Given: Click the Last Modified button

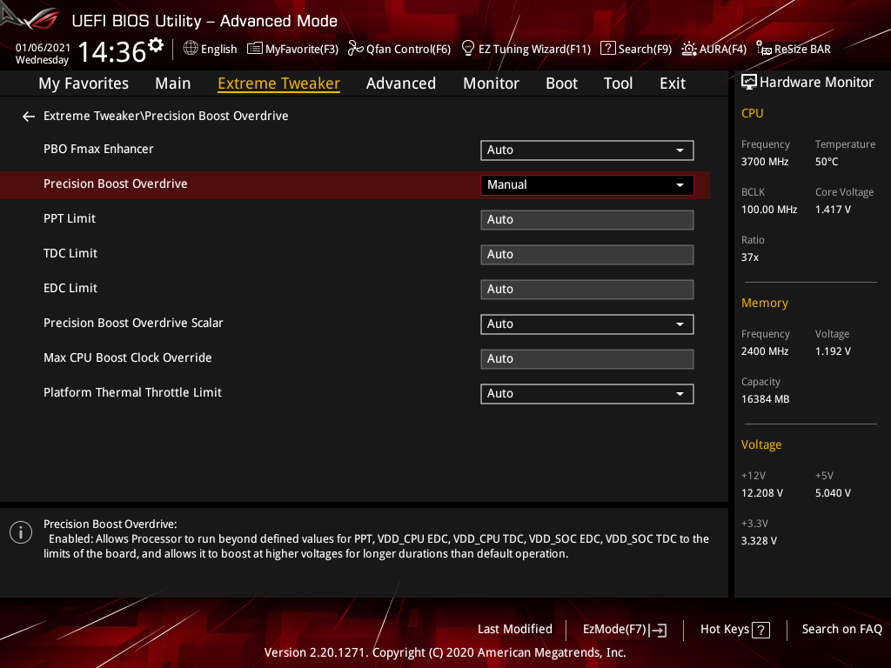Looking at the screenshot, I should (515, 629).
